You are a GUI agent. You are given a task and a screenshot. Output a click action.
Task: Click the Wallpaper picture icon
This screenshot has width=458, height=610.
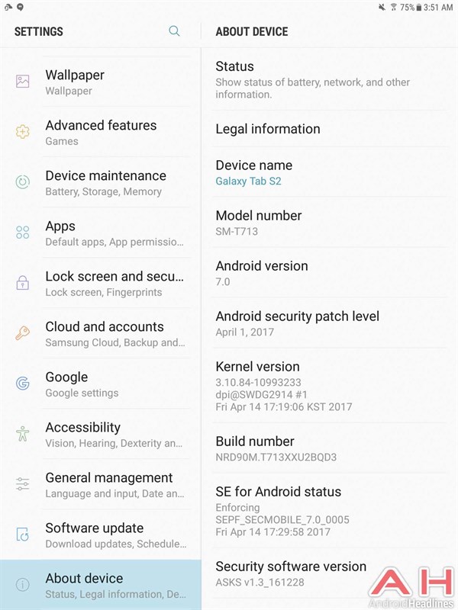click(x=23, y=82)
